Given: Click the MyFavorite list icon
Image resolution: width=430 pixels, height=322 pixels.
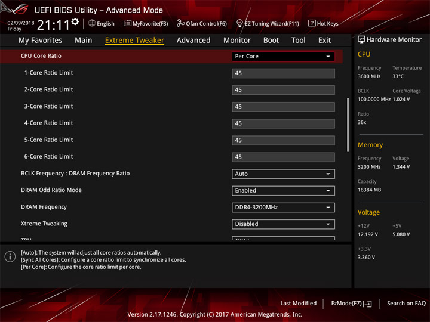Looking at the screenshot, I should 127,23.
